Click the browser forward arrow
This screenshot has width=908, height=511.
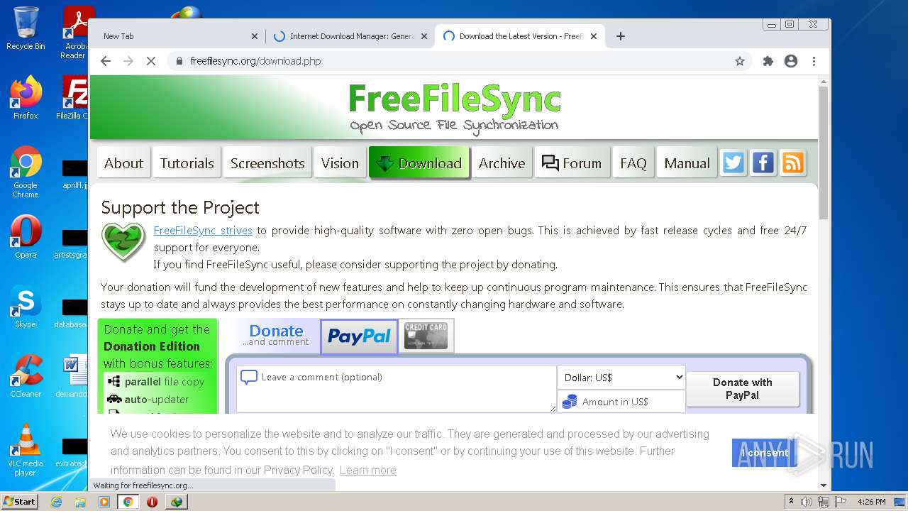tap(128, 61)
